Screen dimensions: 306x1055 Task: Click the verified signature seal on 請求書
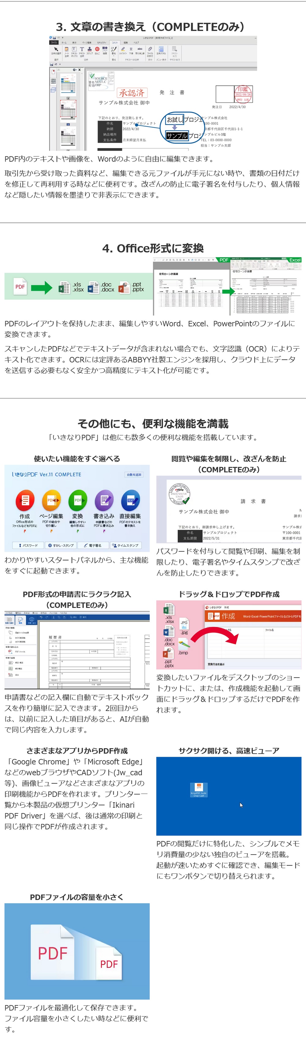coord(179,493)
